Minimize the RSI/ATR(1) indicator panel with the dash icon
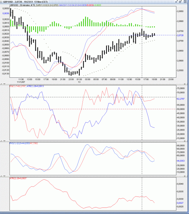Screen dimensions: 189x214 4,84
